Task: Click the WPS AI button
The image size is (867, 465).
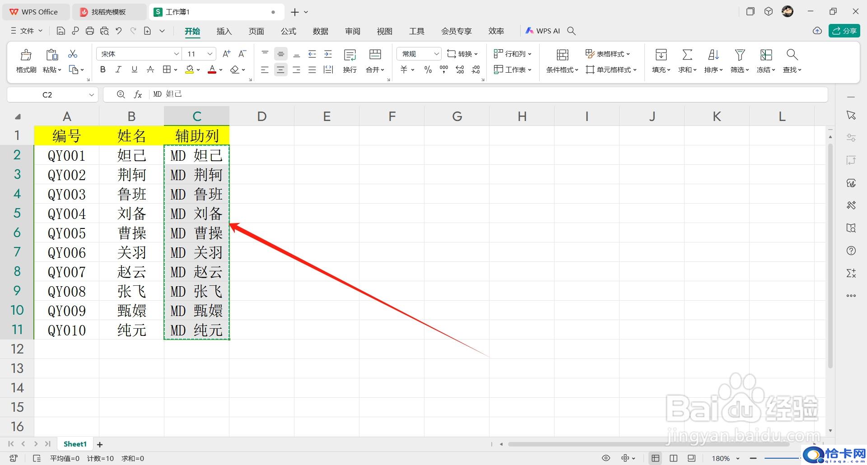Action: coord(543,31)
